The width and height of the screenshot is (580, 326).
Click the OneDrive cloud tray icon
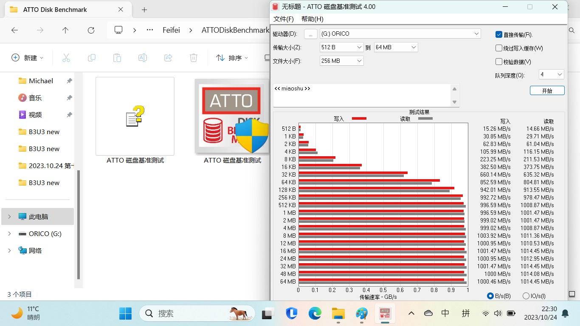(x=428, y=314)
